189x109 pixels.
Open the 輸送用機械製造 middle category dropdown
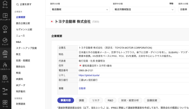point(144,9)
